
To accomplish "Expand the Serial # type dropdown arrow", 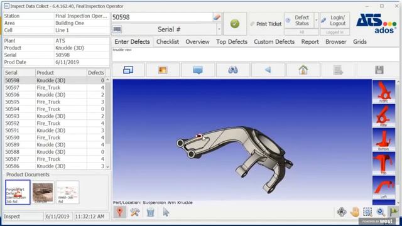I will tap(219, 30).
